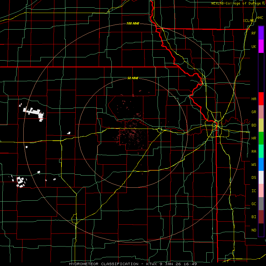This screenshot has width=266, height=266.
Task: Click the IC legend label
Action: (254, 191)
